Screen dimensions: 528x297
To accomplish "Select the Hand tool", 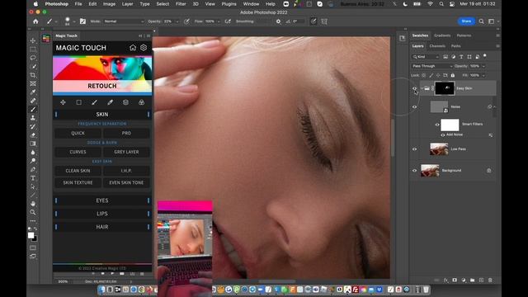I will pyautogui.click(x=33, y=204).
